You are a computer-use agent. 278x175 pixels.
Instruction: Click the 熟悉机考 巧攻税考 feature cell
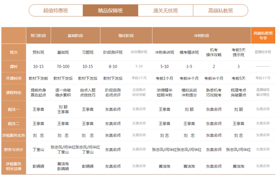point(214,93)
